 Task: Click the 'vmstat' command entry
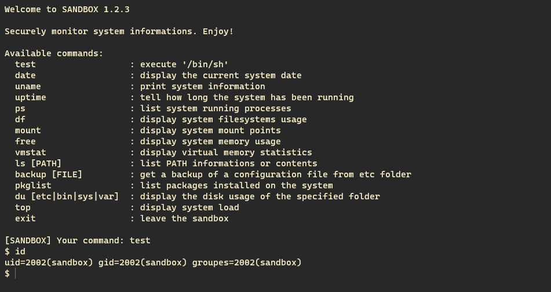pos(31,152)
